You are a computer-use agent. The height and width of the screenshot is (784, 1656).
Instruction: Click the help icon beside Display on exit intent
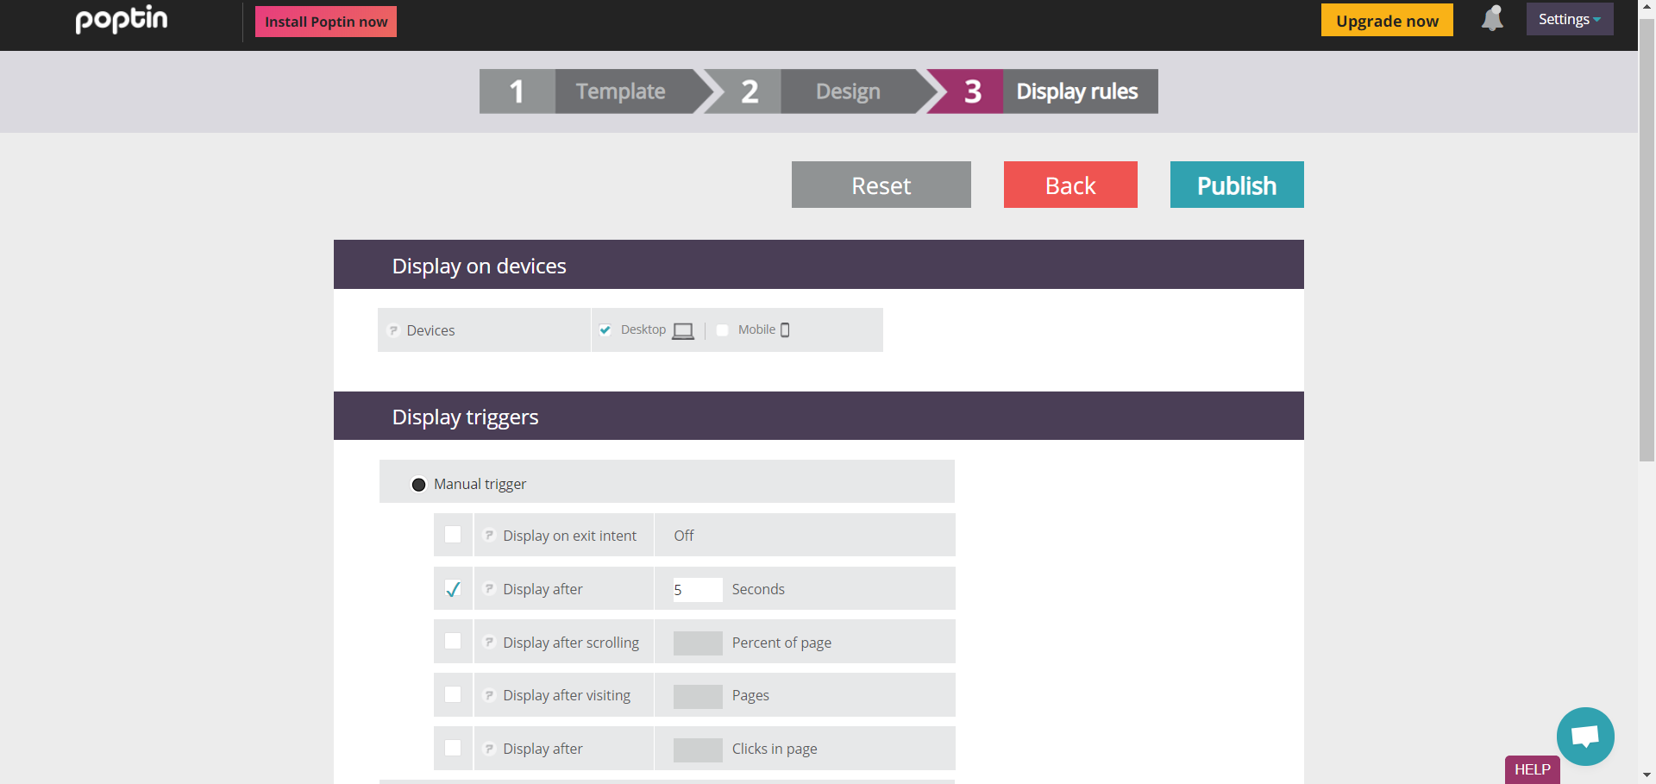(x=490, y=535)
